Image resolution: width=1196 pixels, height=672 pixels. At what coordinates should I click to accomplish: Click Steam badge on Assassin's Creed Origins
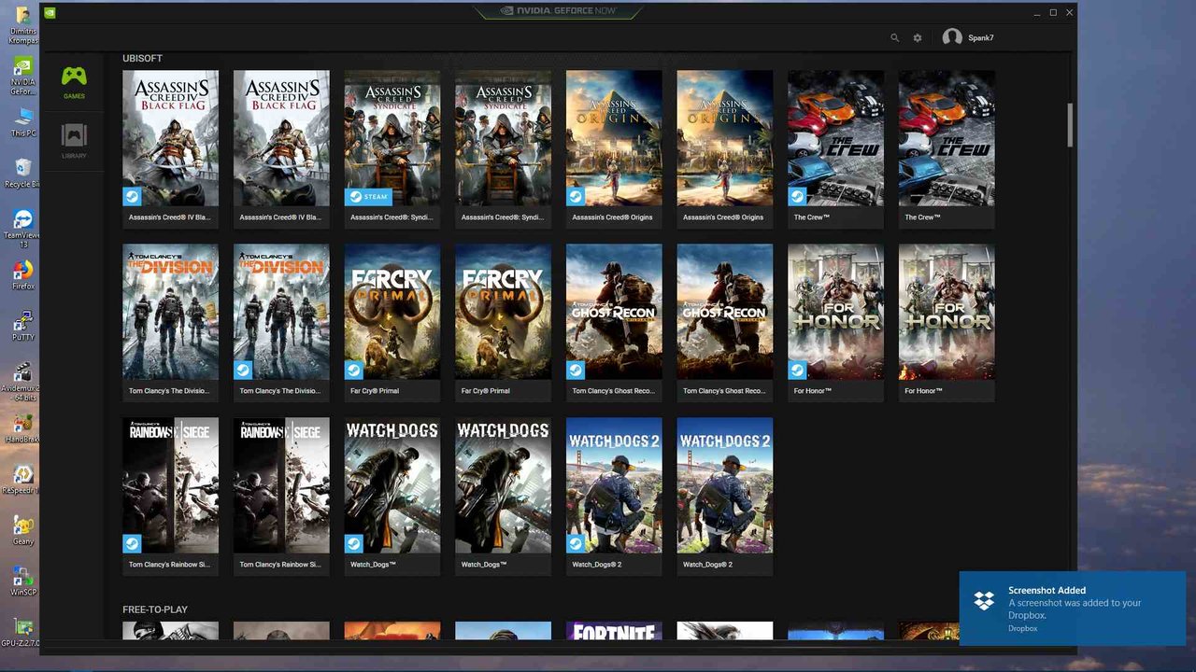click(576, 197)
